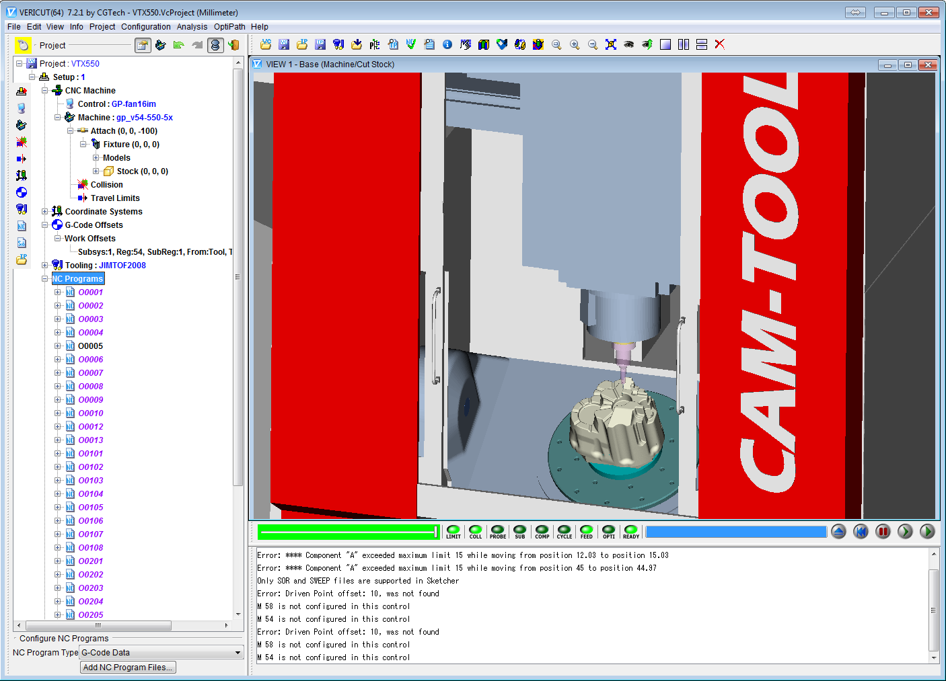
Task: Click the green import arrow icon in Project panel
Action: tap(178, 45)
